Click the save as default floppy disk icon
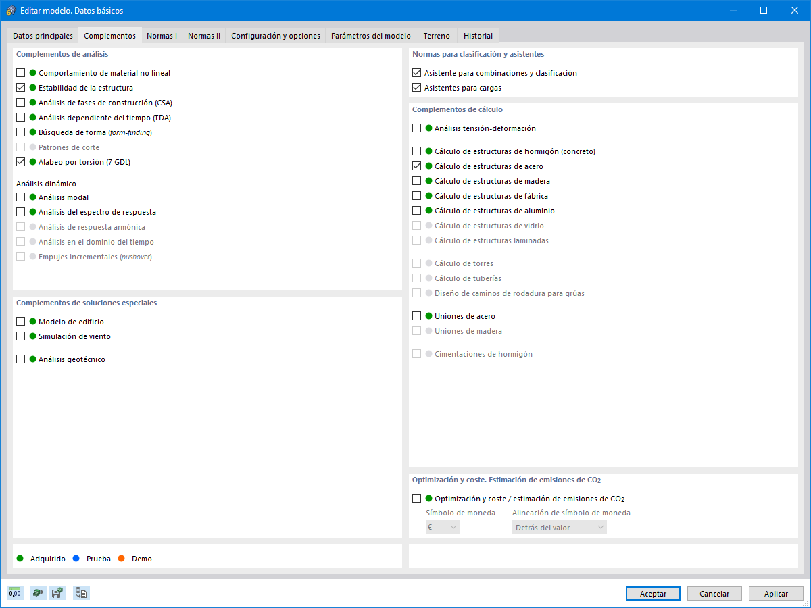 point(58,592)
